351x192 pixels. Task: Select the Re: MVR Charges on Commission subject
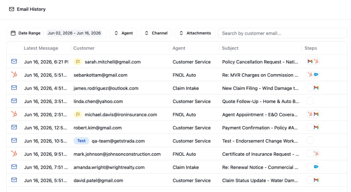click(260, 75)
